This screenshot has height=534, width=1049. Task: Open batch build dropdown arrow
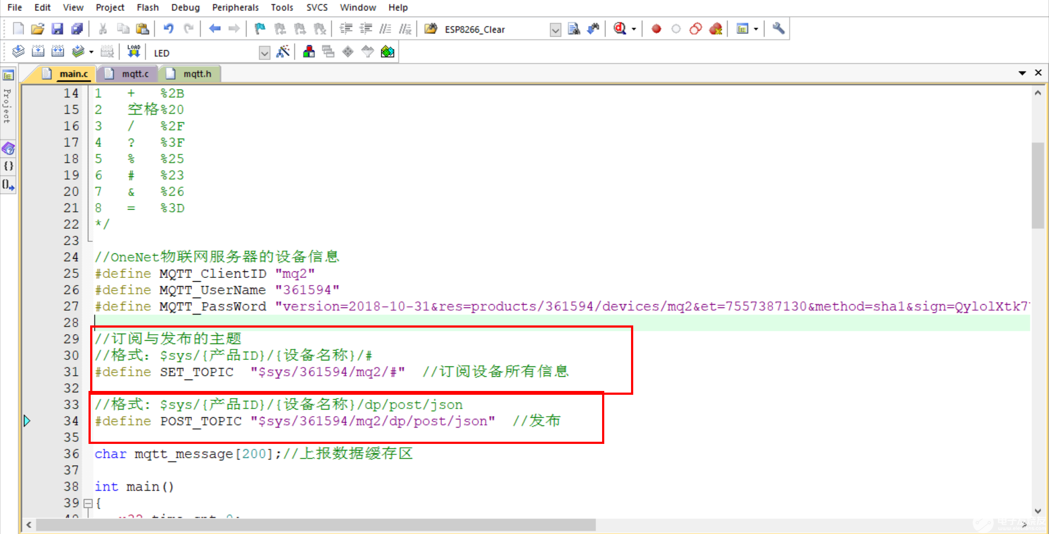pyautogui.click(x=91, y=52)
